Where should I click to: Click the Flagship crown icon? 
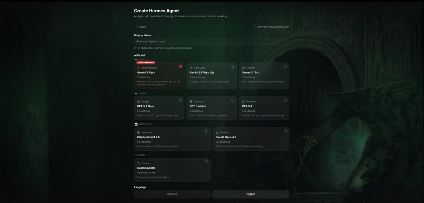coord(243,68)
